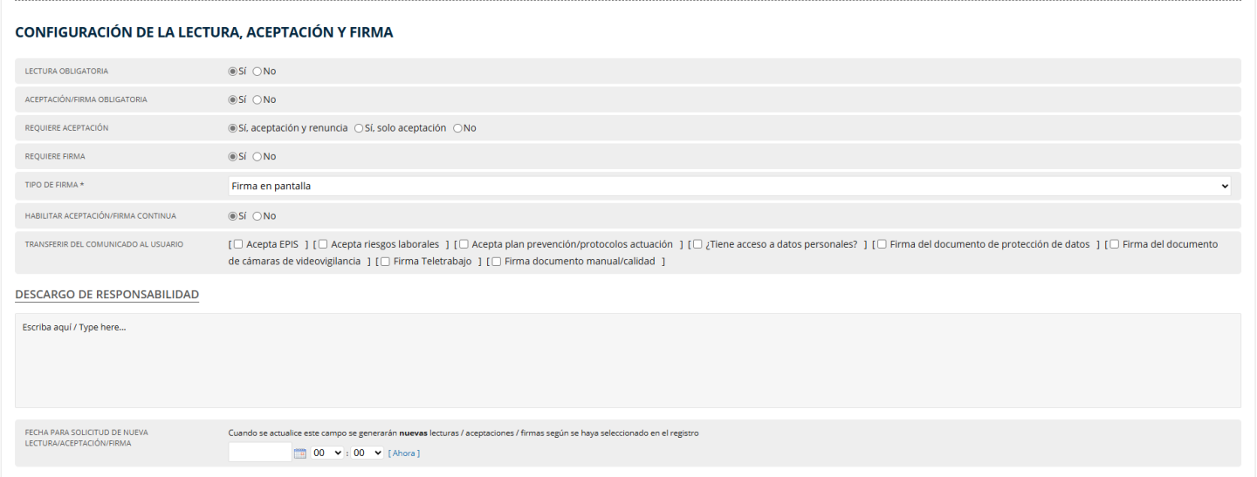Screen dimensions: 1257x477
Task: Open the Tipo de Firma dropdown
Action: click(x=729, y=186)
